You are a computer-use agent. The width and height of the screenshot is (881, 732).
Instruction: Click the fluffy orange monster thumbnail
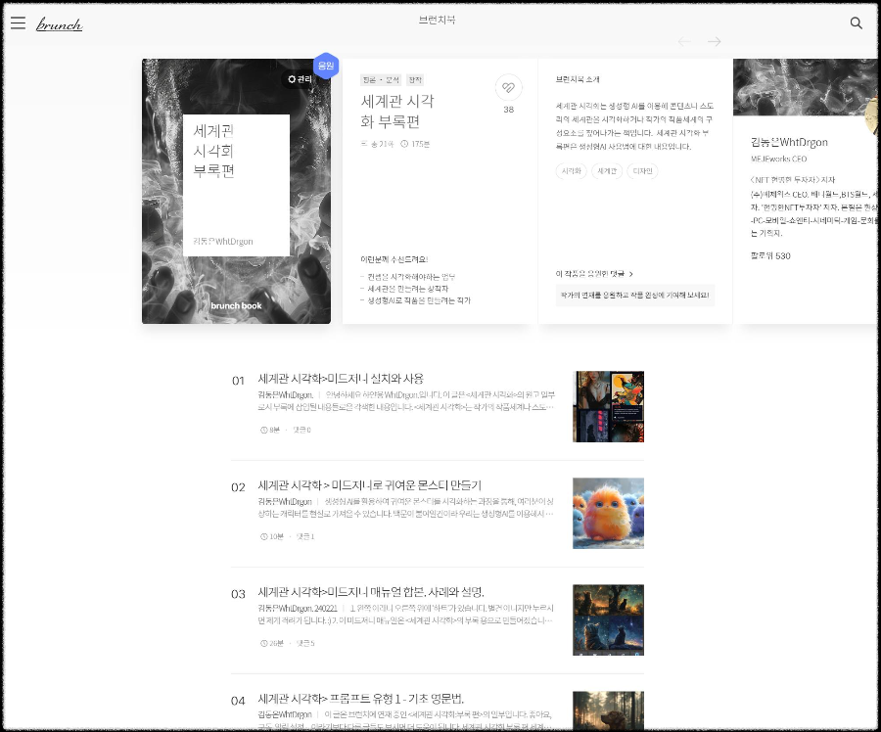click(608, 513)
